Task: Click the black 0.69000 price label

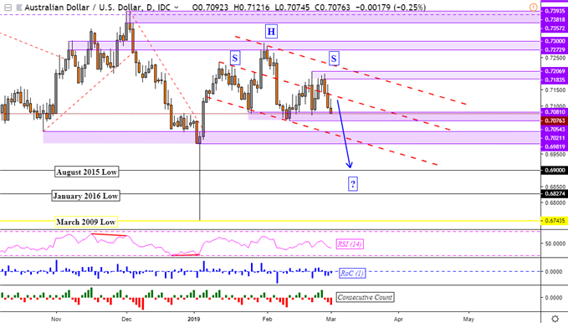Action: tap(555, 170)
